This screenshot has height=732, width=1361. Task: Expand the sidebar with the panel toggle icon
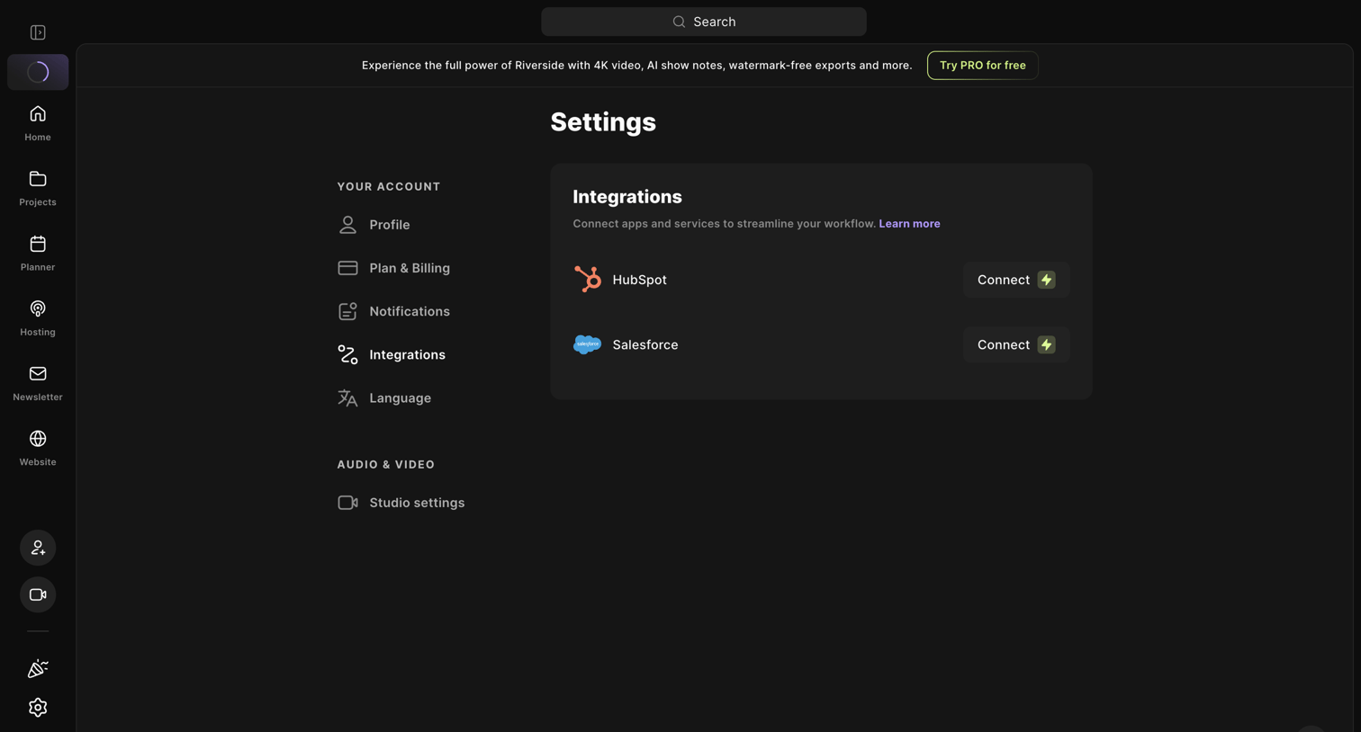click(x=38, y=32)
